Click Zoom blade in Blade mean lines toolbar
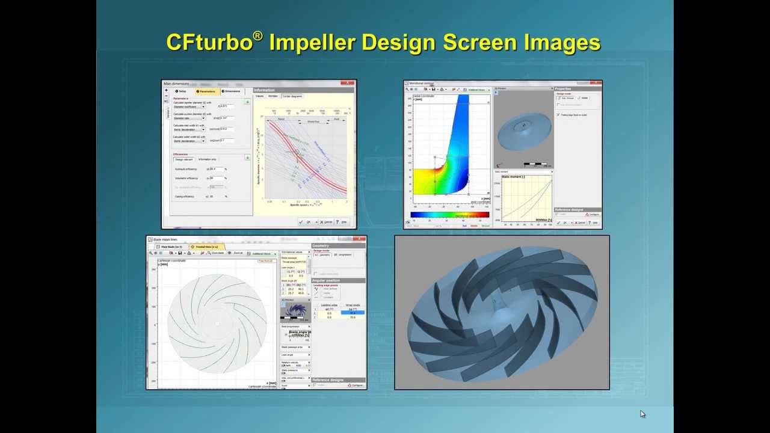770x433 pixels. [x=215, y=253]
